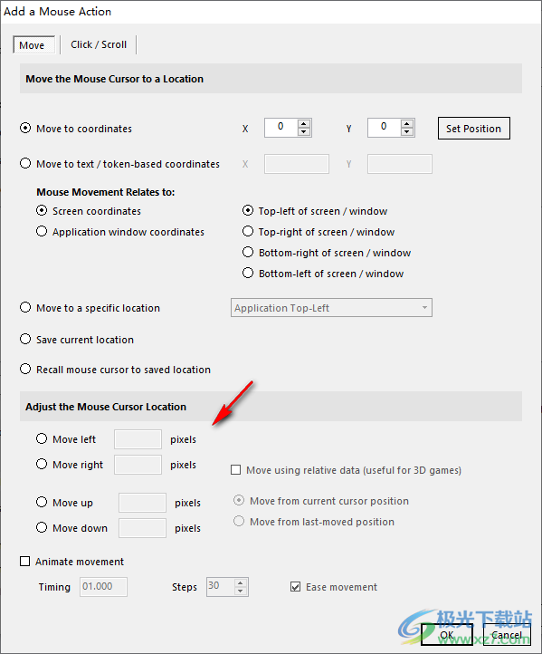This screenshot has height=654, width=542.
Task: Click the X coordinate input field
Action: click(x=281, y=128)
